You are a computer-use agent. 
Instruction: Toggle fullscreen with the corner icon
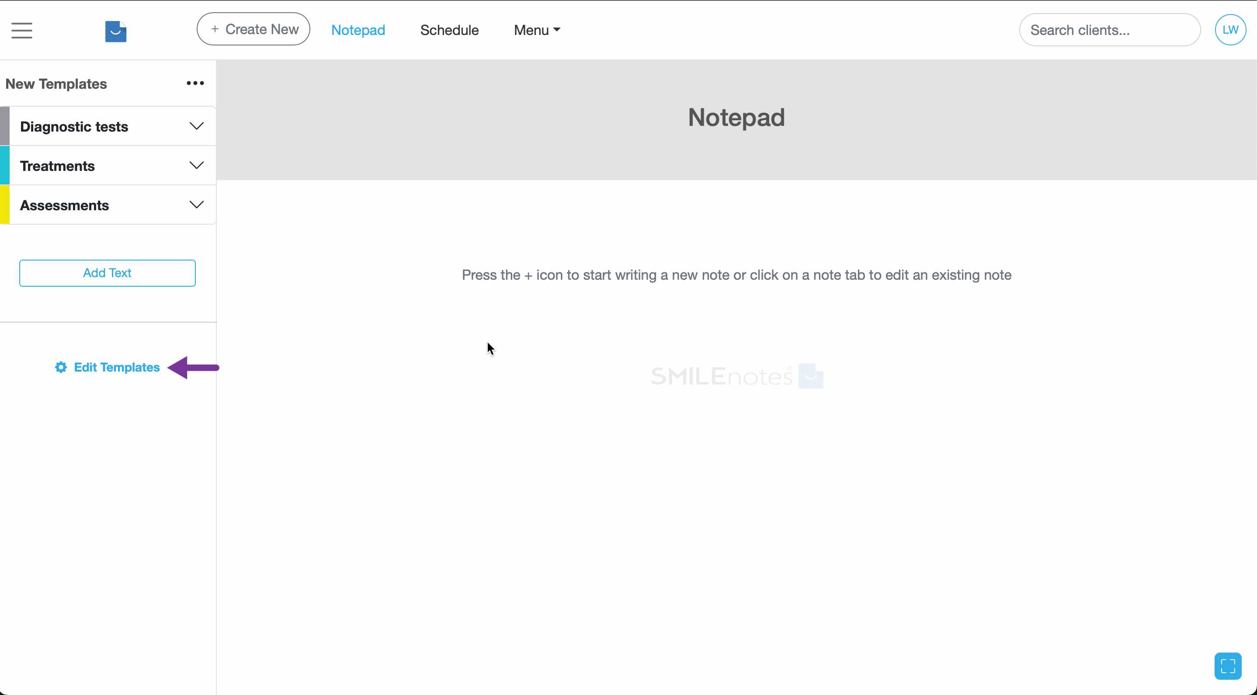tap(1228, 666)
